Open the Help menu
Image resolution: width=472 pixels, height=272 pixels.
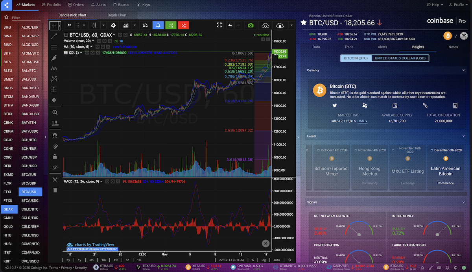click(435, 5)
